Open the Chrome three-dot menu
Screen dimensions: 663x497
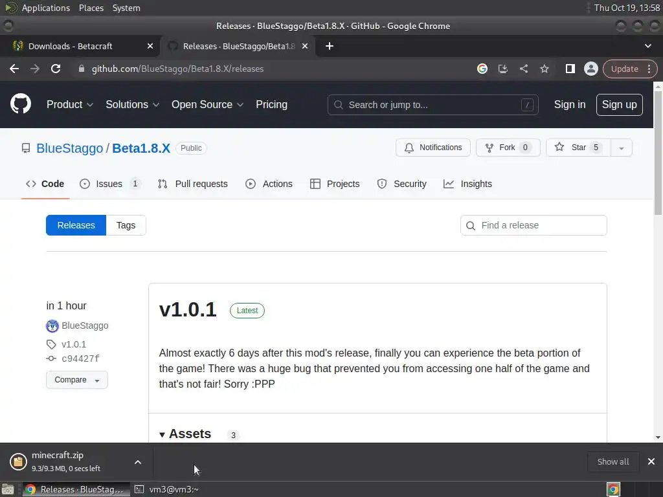pos(649,69)
